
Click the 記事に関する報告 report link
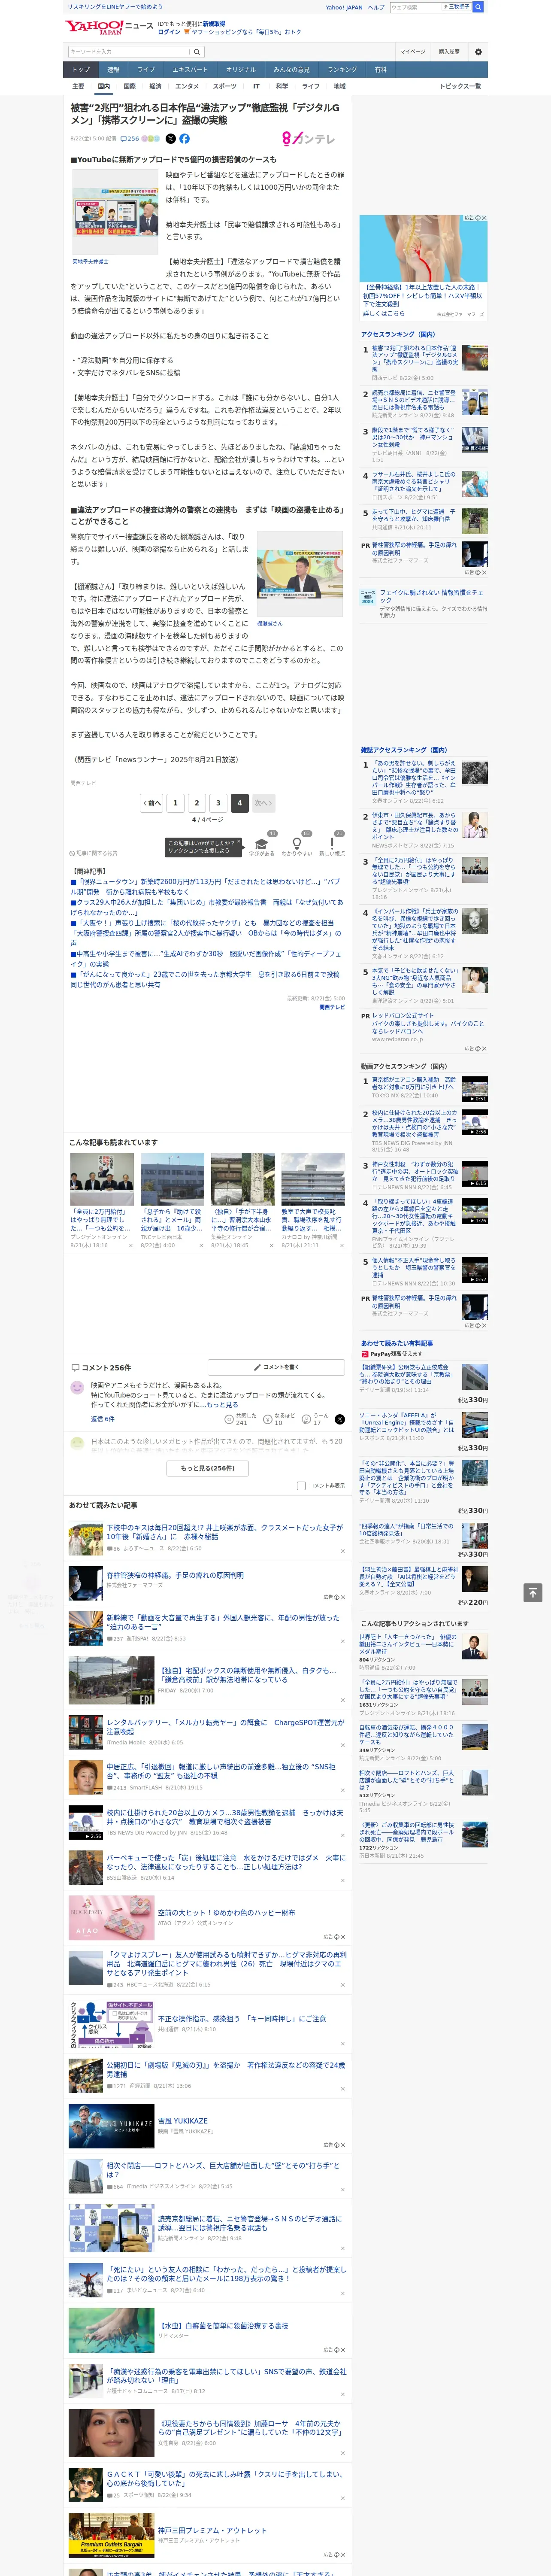click(x=94, y=853)
